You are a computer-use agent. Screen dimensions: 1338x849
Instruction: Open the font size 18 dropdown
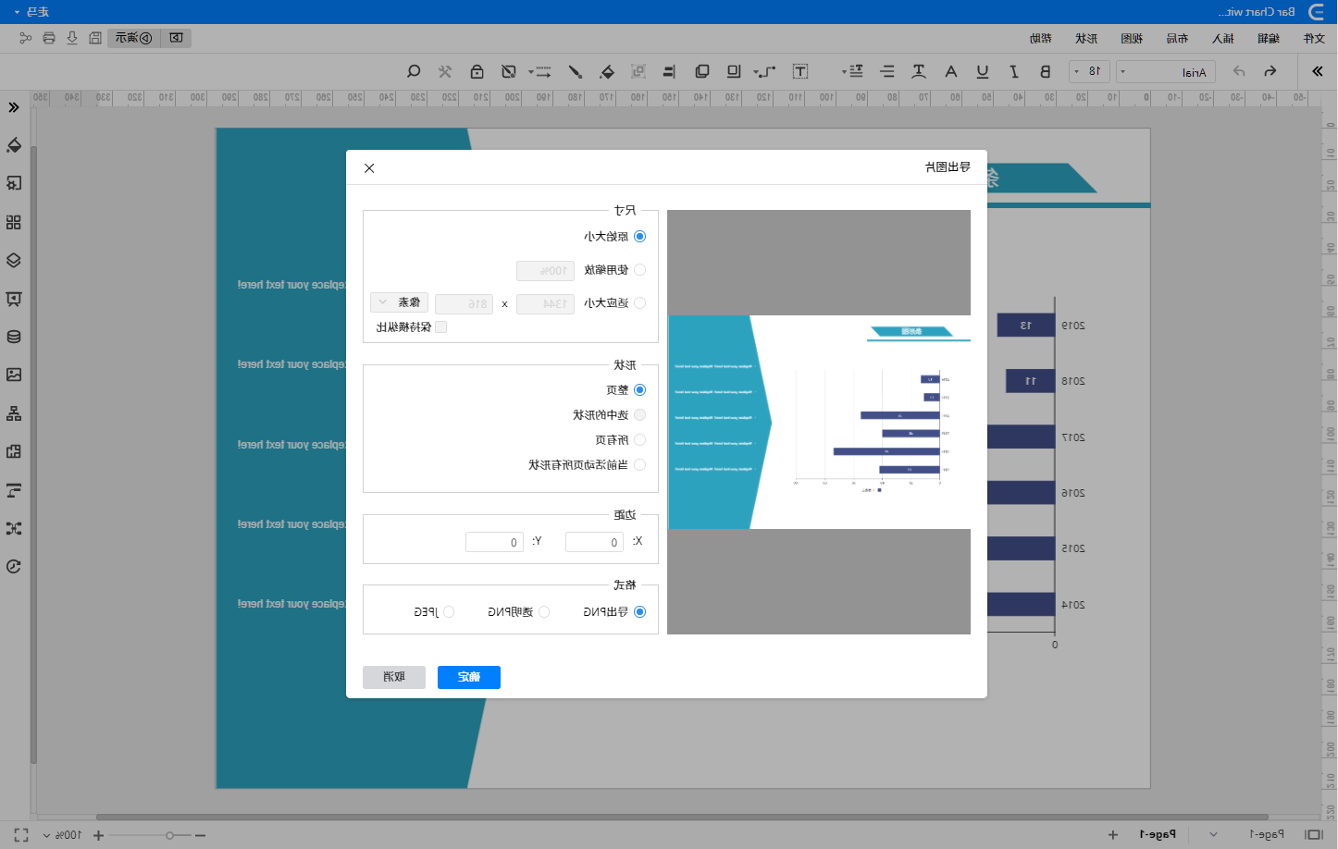pos(1090,71)
